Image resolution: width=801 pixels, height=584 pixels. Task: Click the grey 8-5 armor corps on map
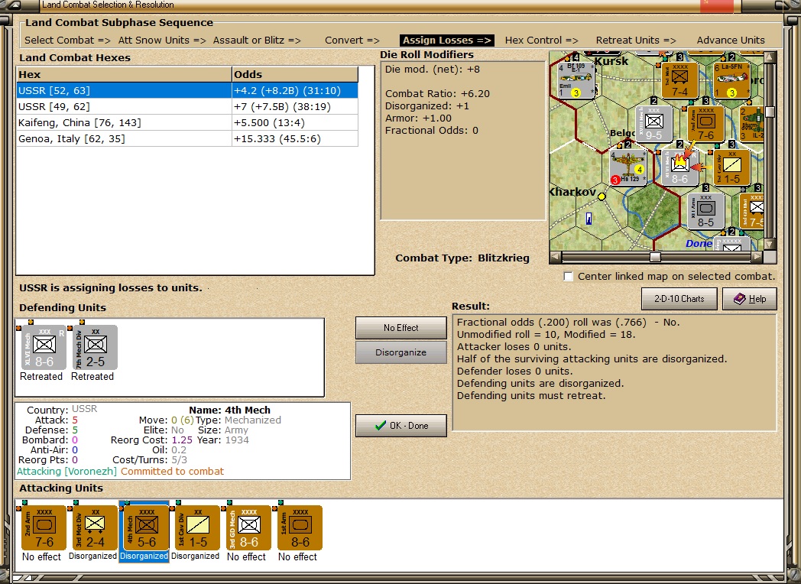pyautogui.click(x=705, y=211)
